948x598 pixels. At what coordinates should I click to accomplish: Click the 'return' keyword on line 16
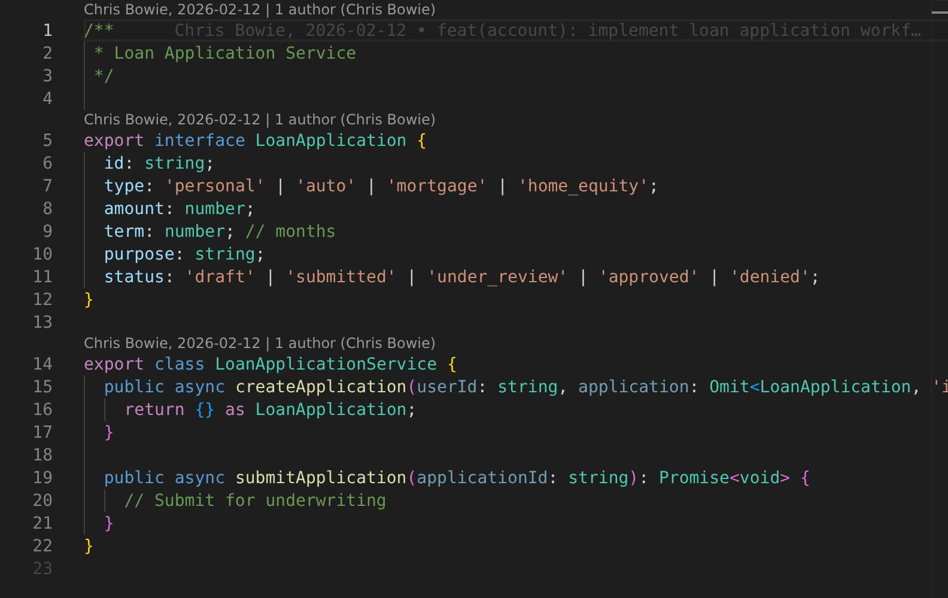[x=154, y=410]
